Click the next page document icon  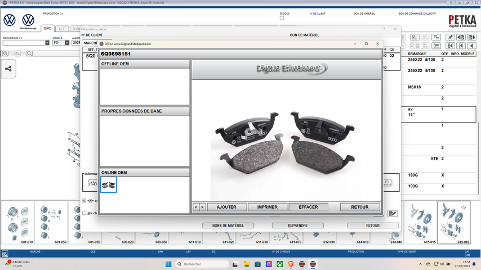471,37
